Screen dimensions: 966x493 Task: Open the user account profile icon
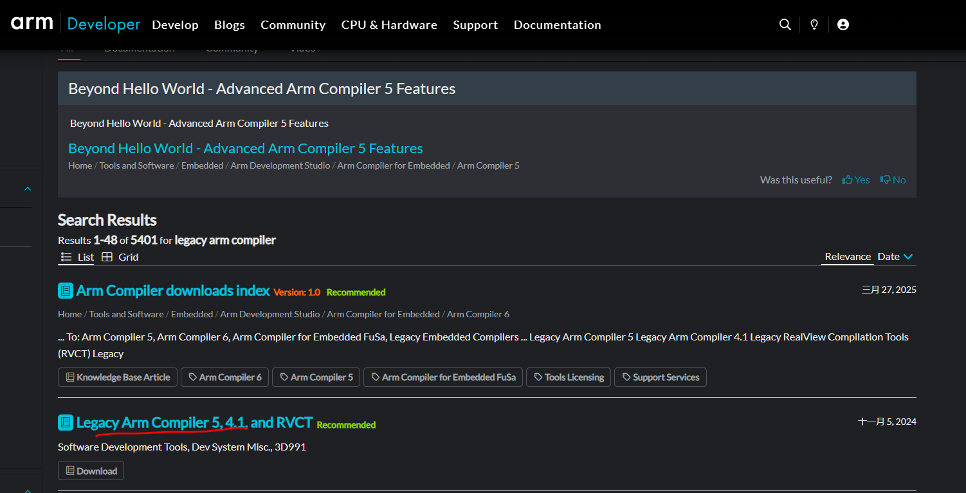pos(843,24)
